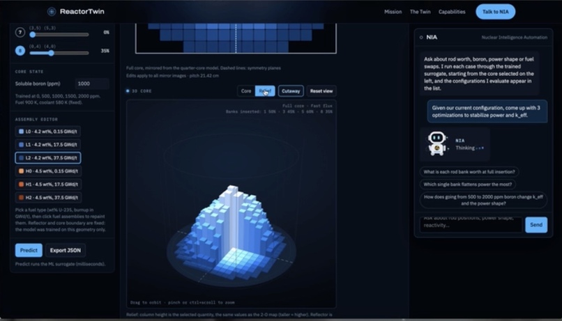The width and height of the screenshot is (562, 321).
Task: Open the Mission nav item
Action: point(393,12)
